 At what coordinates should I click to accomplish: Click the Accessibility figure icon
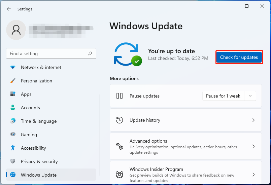(x=13, y=148)
